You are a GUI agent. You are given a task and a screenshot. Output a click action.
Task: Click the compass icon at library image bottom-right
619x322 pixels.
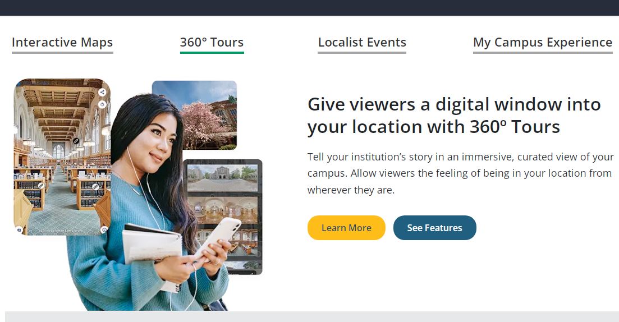104,229
